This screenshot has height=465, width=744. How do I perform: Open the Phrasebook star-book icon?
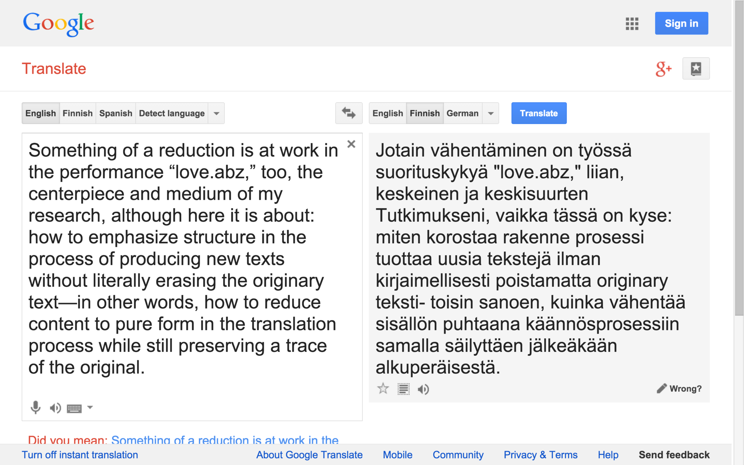(696, 69)
